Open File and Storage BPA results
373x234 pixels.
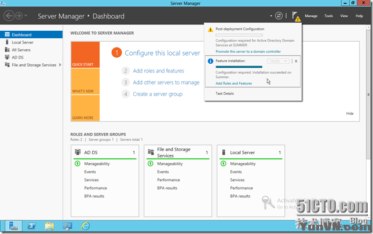pos(167,188)
